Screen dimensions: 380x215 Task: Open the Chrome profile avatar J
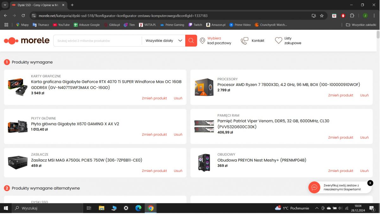365,15
